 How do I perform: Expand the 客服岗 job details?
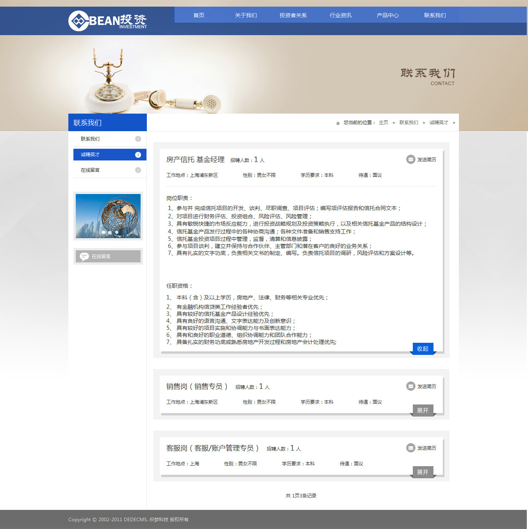pyautogui.click(x=423, y=472)
